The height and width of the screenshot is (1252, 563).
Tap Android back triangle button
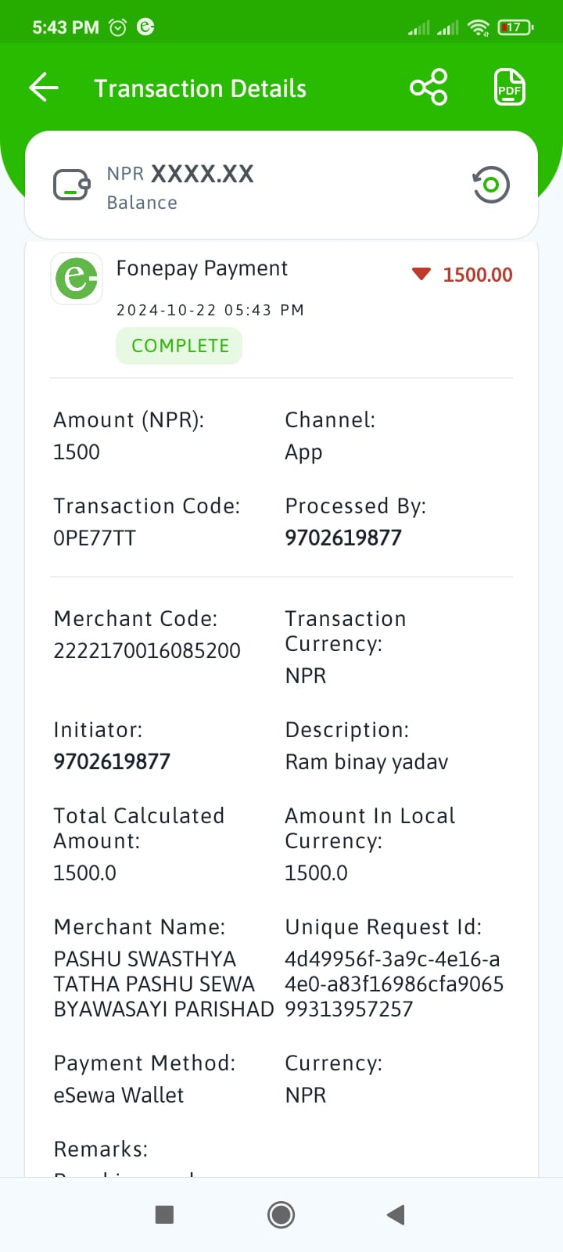pos(396,1214)
